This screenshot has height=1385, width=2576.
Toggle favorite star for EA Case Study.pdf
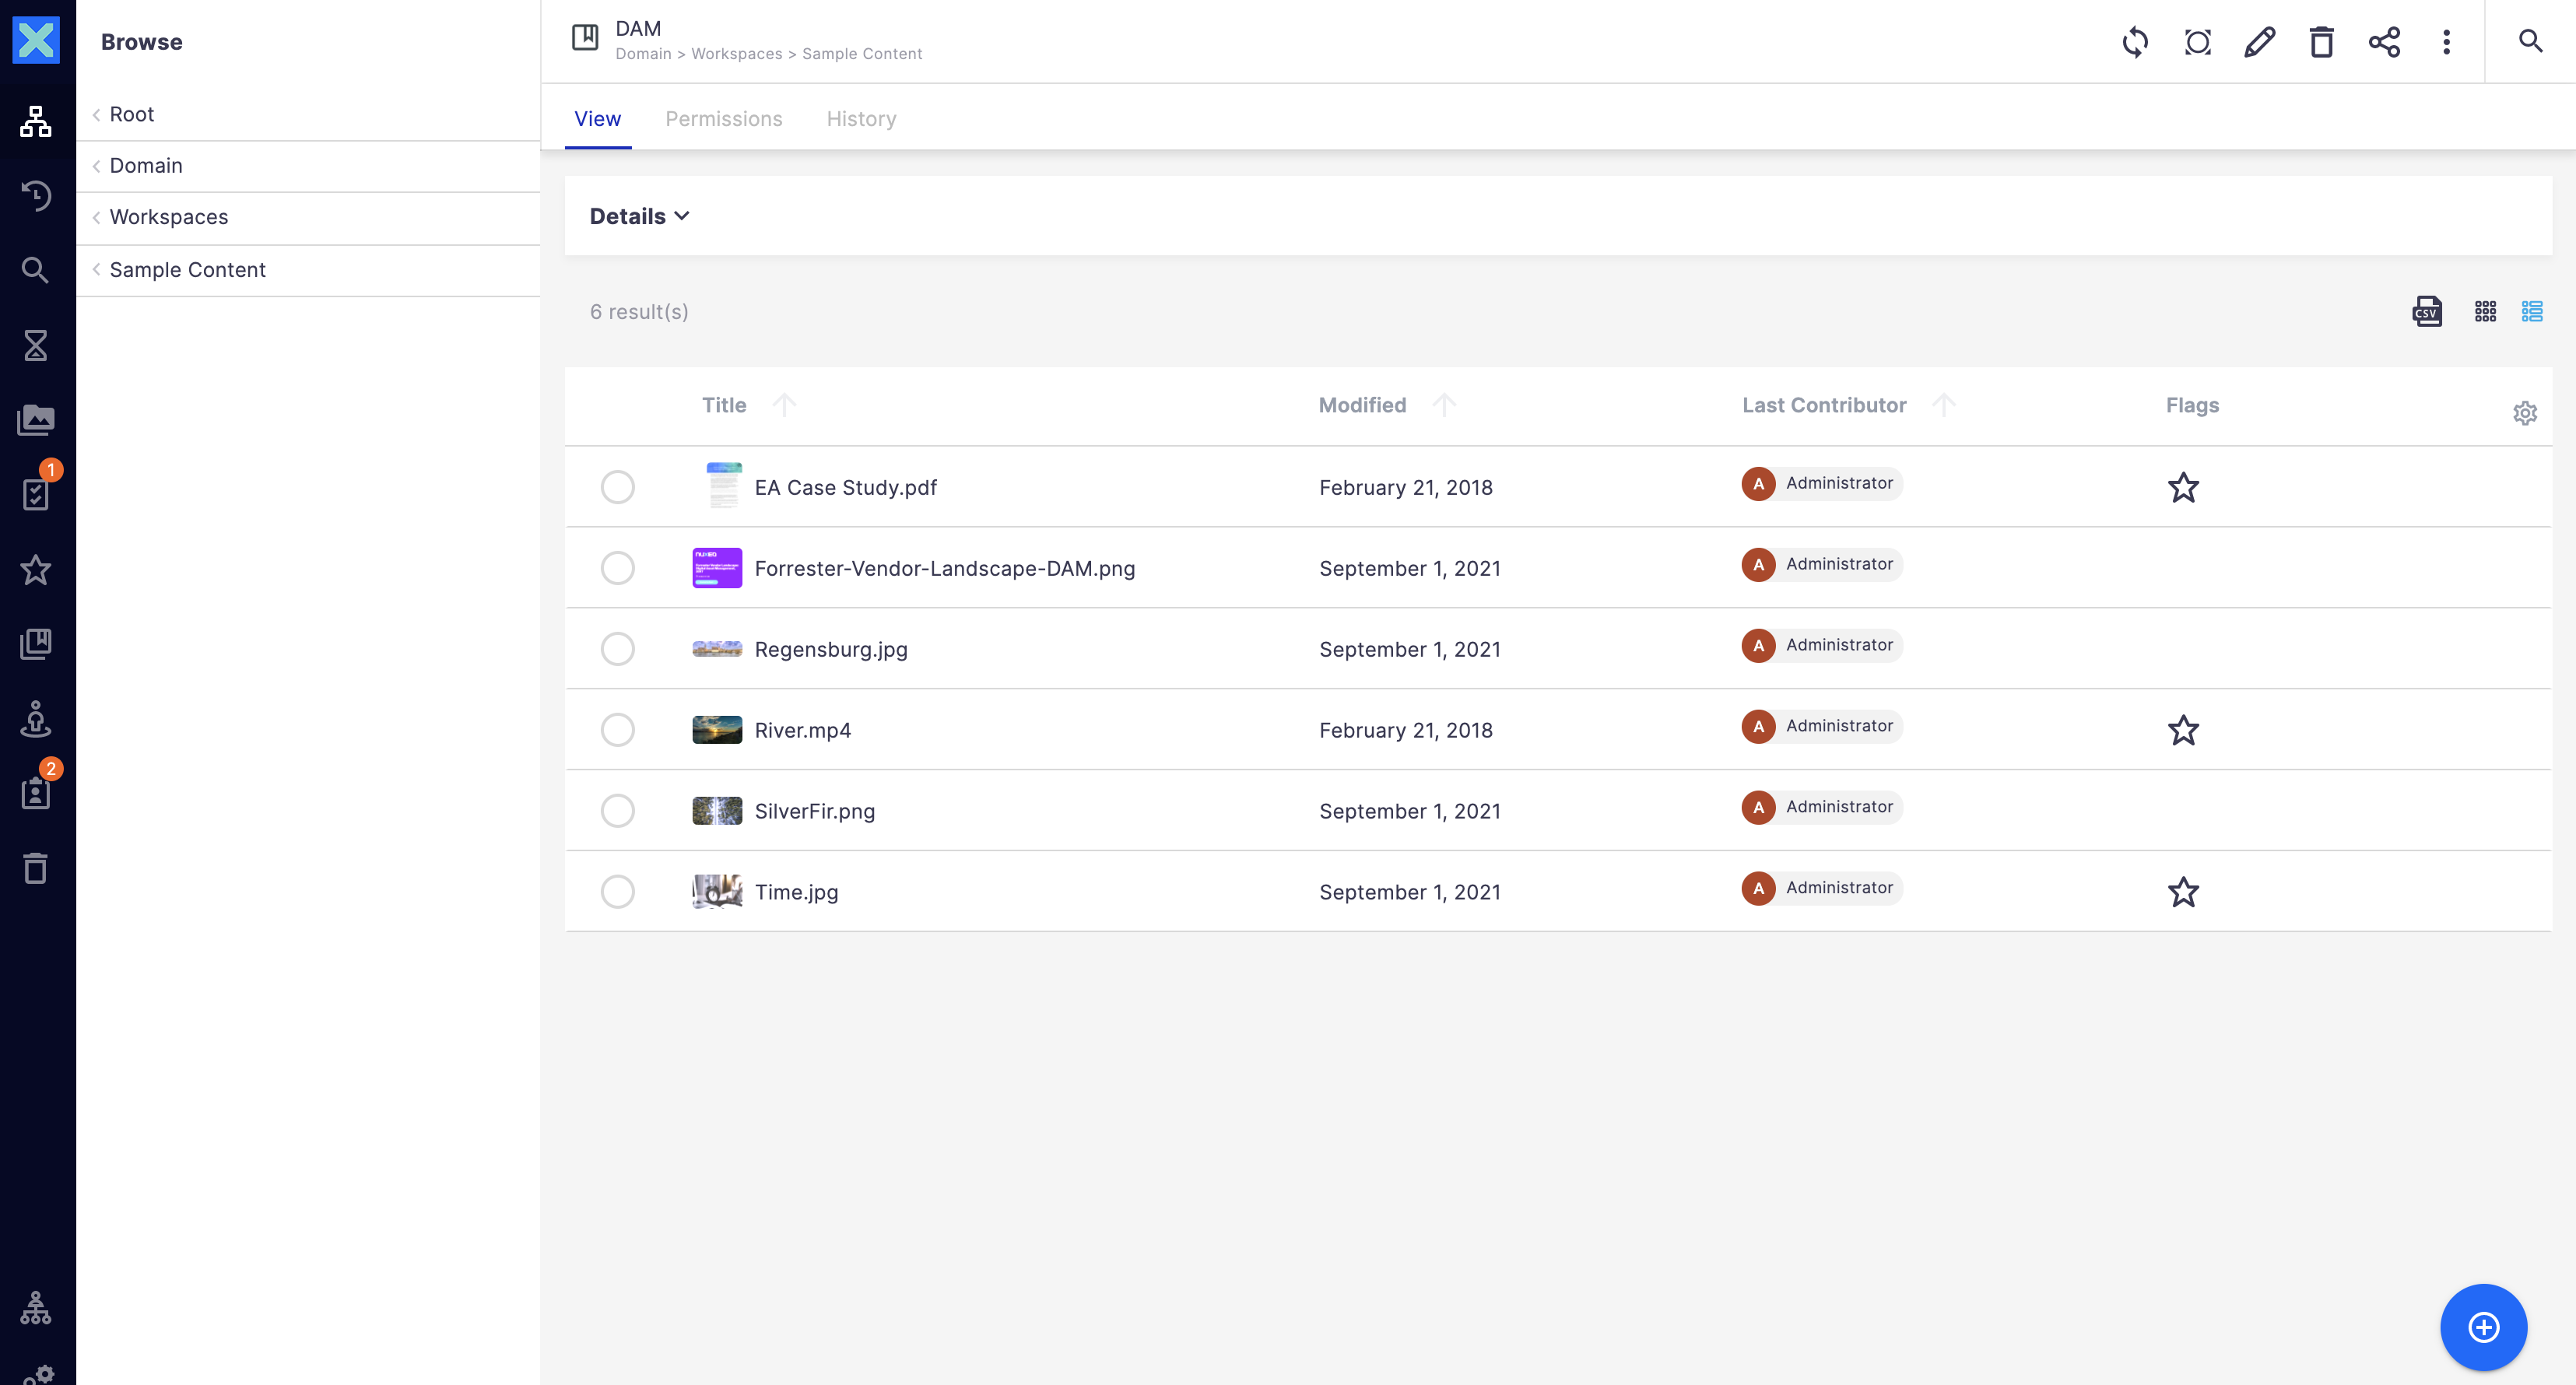[2183, 487]
